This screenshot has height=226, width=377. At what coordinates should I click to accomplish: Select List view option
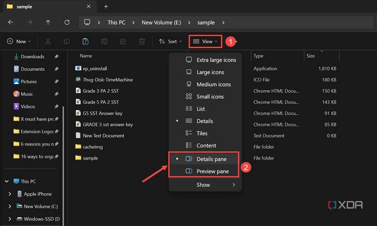point(205,109)
